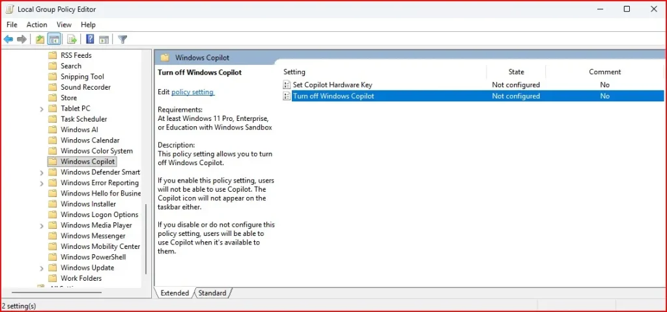Viewport: 667px width, 312px height.
Task: Select Windows Color System in the tree
Action: tap(96, 151)
